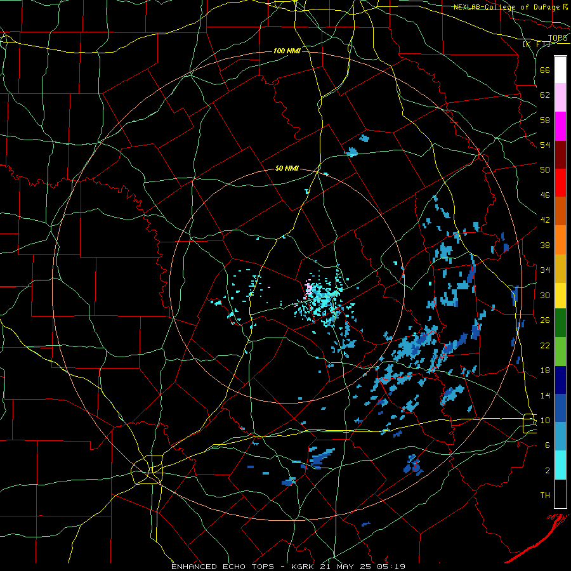571x571 pixels.
Task: Click the legend value '54'
Action: 545,145
